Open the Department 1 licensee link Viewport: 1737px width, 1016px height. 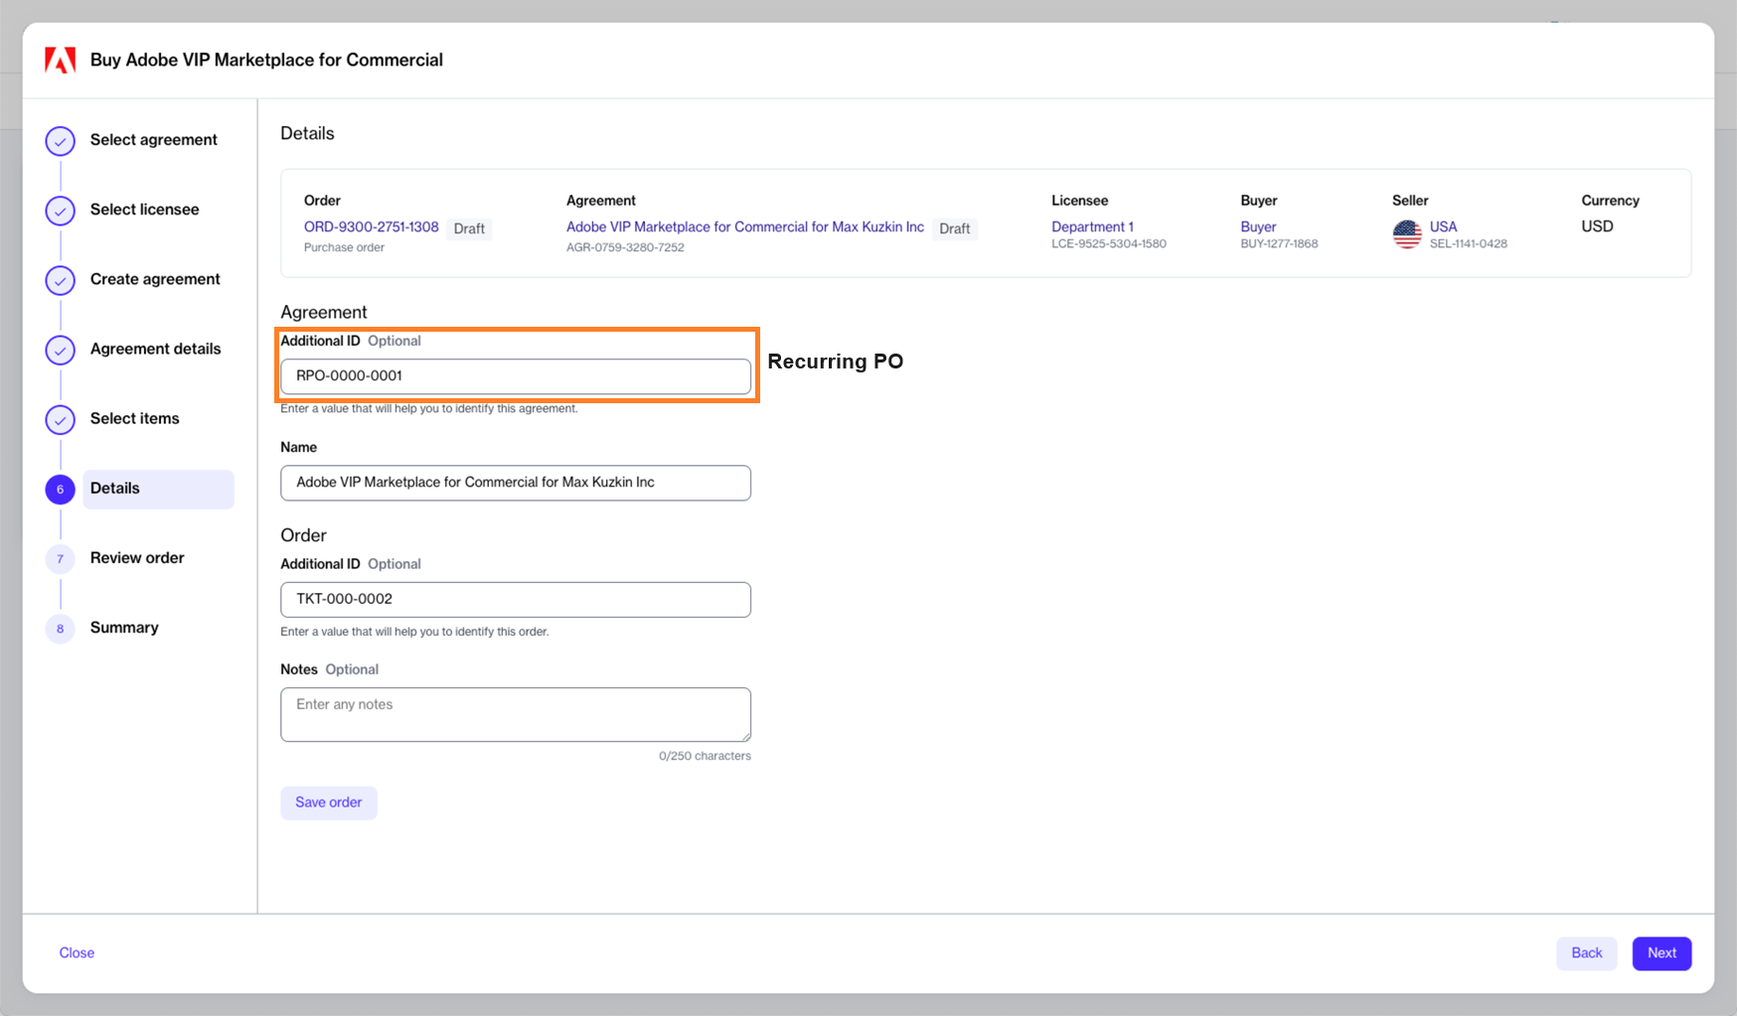click(1092, 226)
